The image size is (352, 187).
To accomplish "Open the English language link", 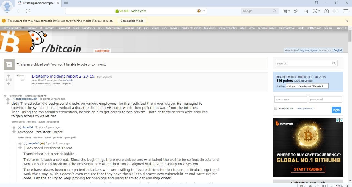I will coord(338,50).
